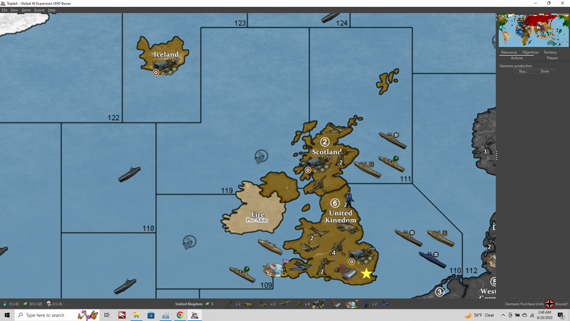Click the blue fighter icon in bottom bar

[x=385, y=303]
